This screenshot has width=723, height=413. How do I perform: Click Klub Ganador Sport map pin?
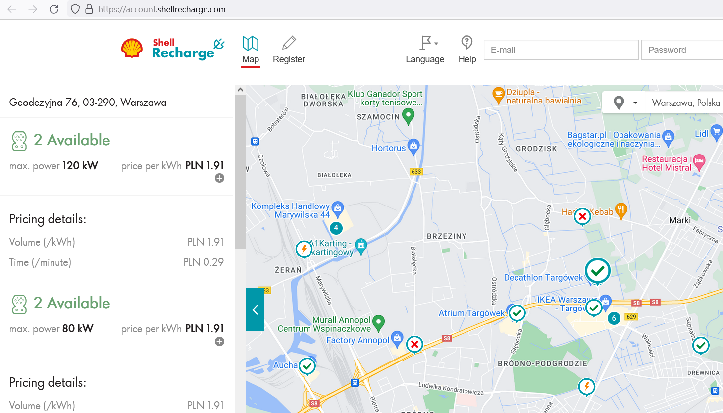click(x=408, y=116)
